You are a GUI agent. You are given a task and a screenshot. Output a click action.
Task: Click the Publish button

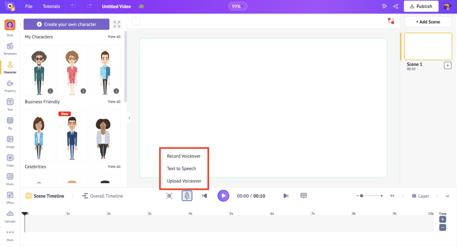point(421,6)
